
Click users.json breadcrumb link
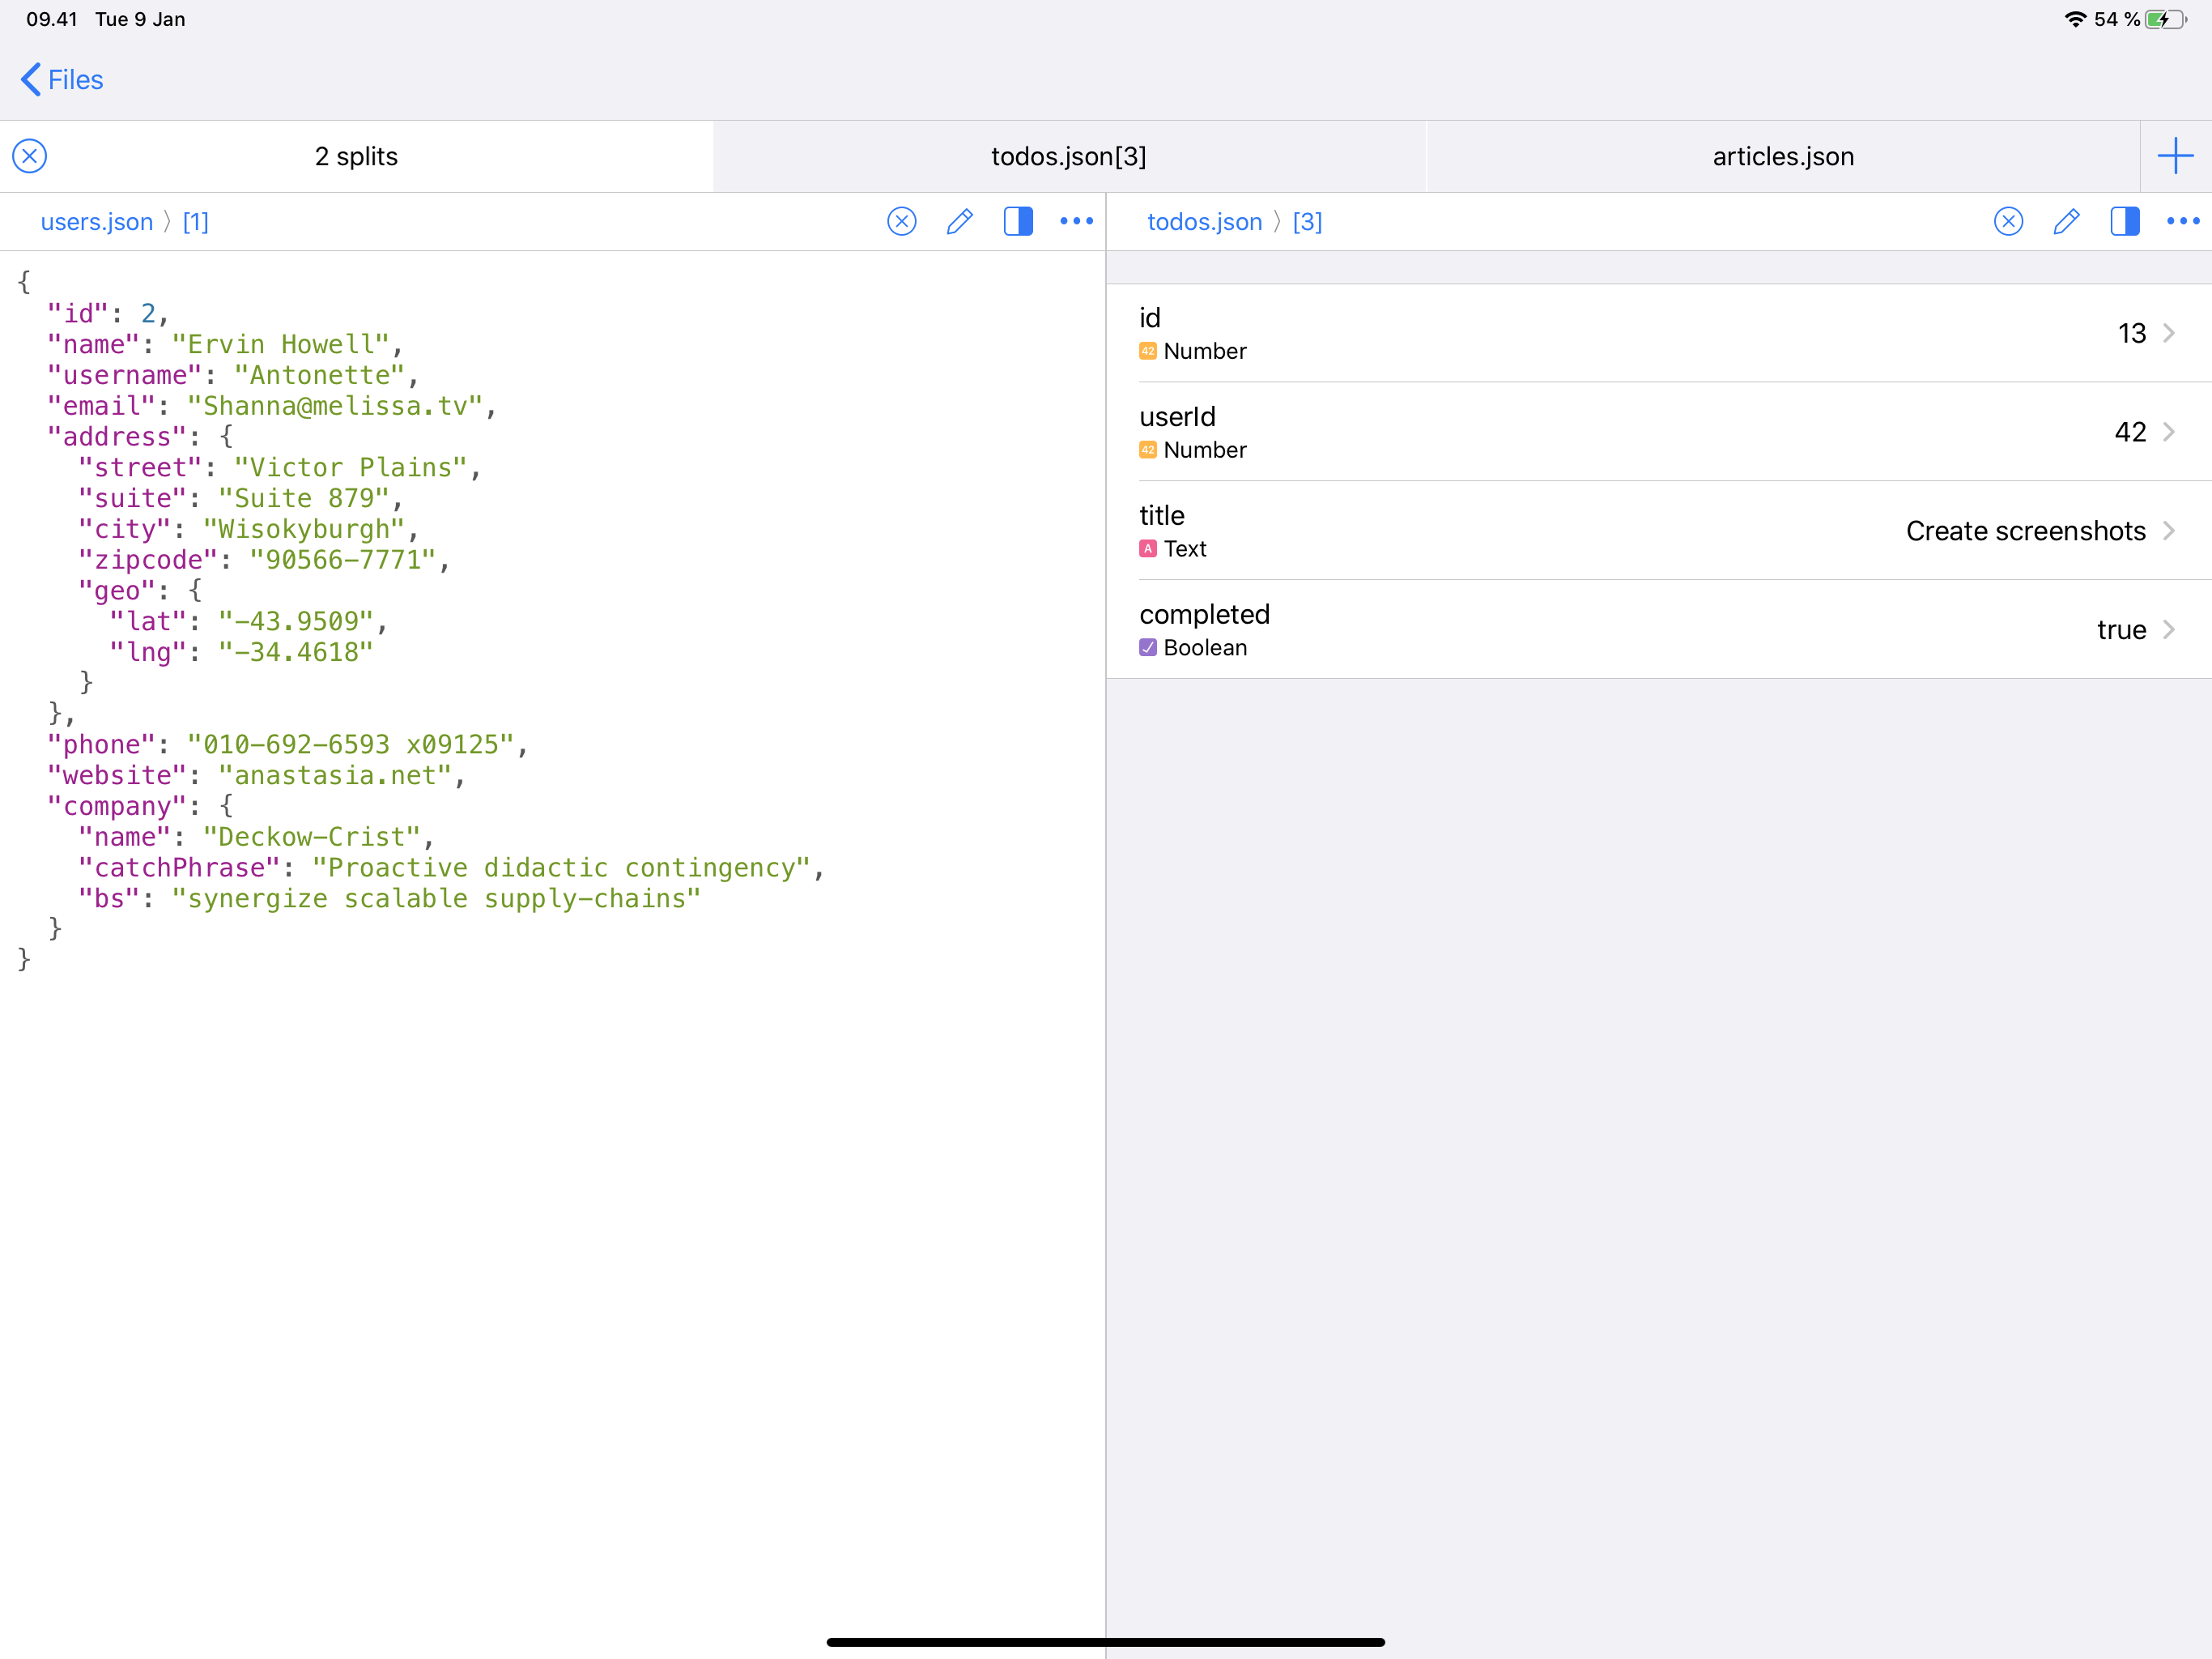[97, 222]
